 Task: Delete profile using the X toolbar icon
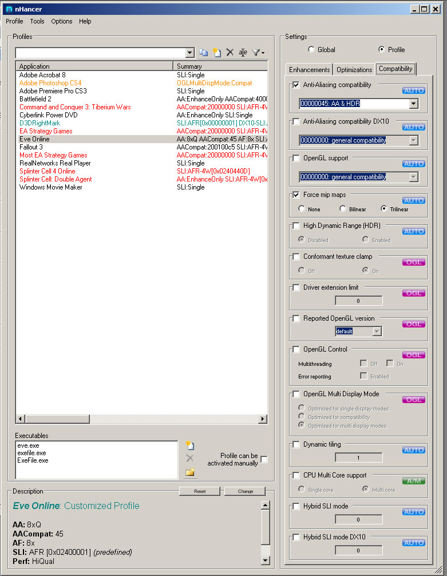click(x=230, y=53)
